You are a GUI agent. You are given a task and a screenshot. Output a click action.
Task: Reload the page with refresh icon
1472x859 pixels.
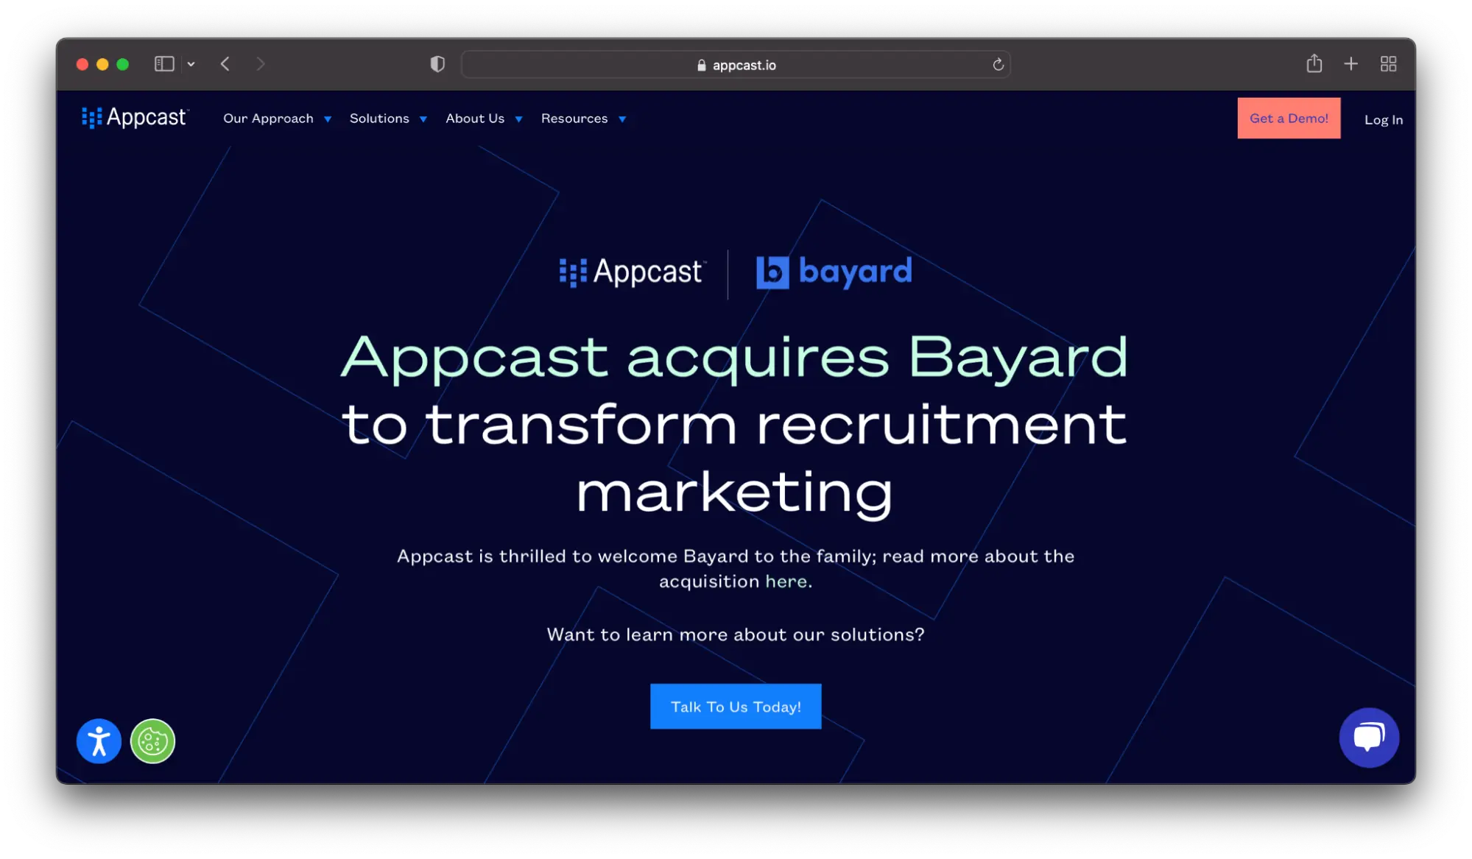pyautogui.click(x=998, y=65)
